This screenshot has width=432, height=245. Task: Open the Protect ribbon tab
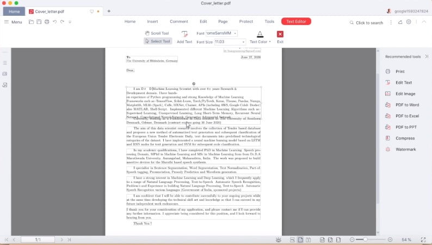(246, 21)
